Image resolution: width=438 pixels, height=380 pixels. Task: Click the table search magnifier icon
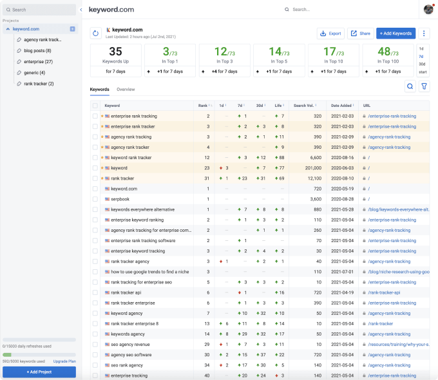[x=410, y=86]
